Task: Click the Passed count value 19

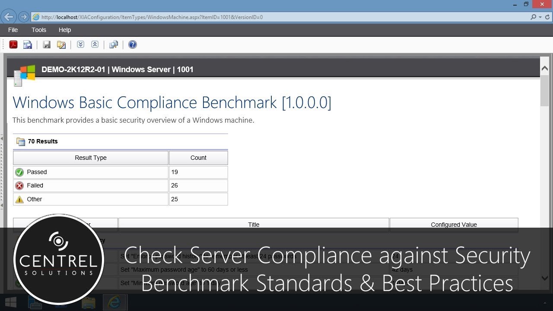Action: [x=175, y=172]
